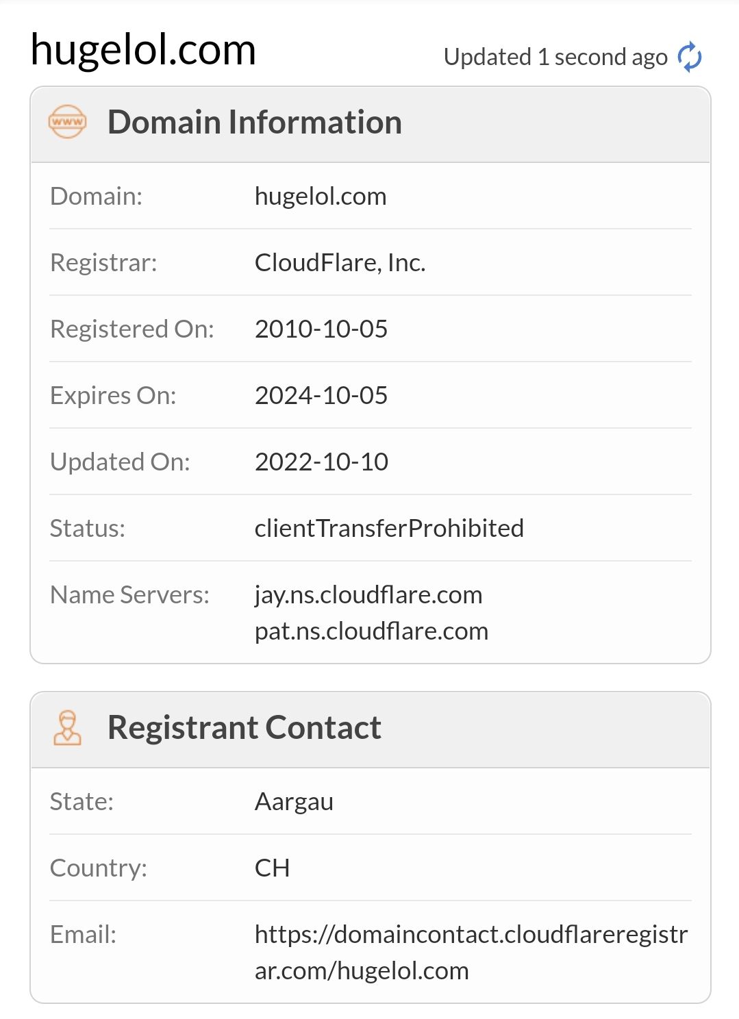
Task: Click the 'Name Servers:' label
Action: pos(129,595)
